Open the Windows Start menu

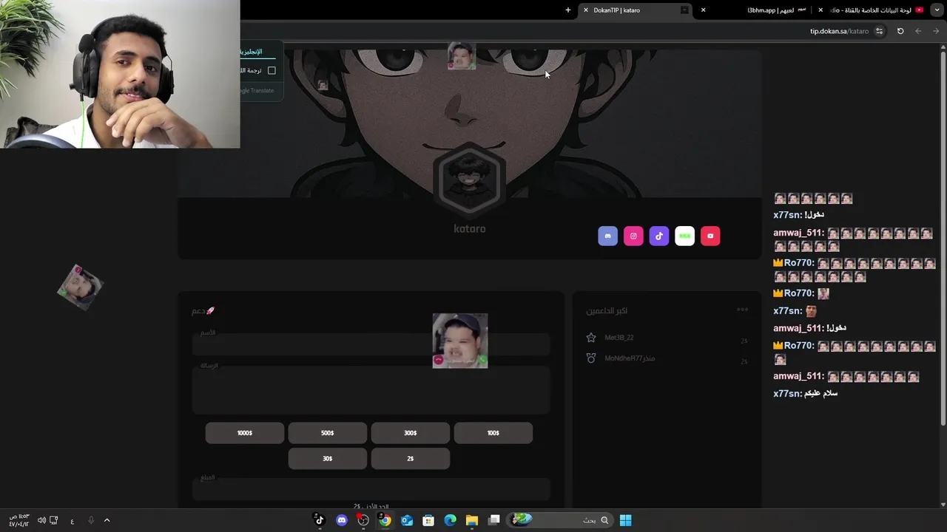(x=626, y=520)
